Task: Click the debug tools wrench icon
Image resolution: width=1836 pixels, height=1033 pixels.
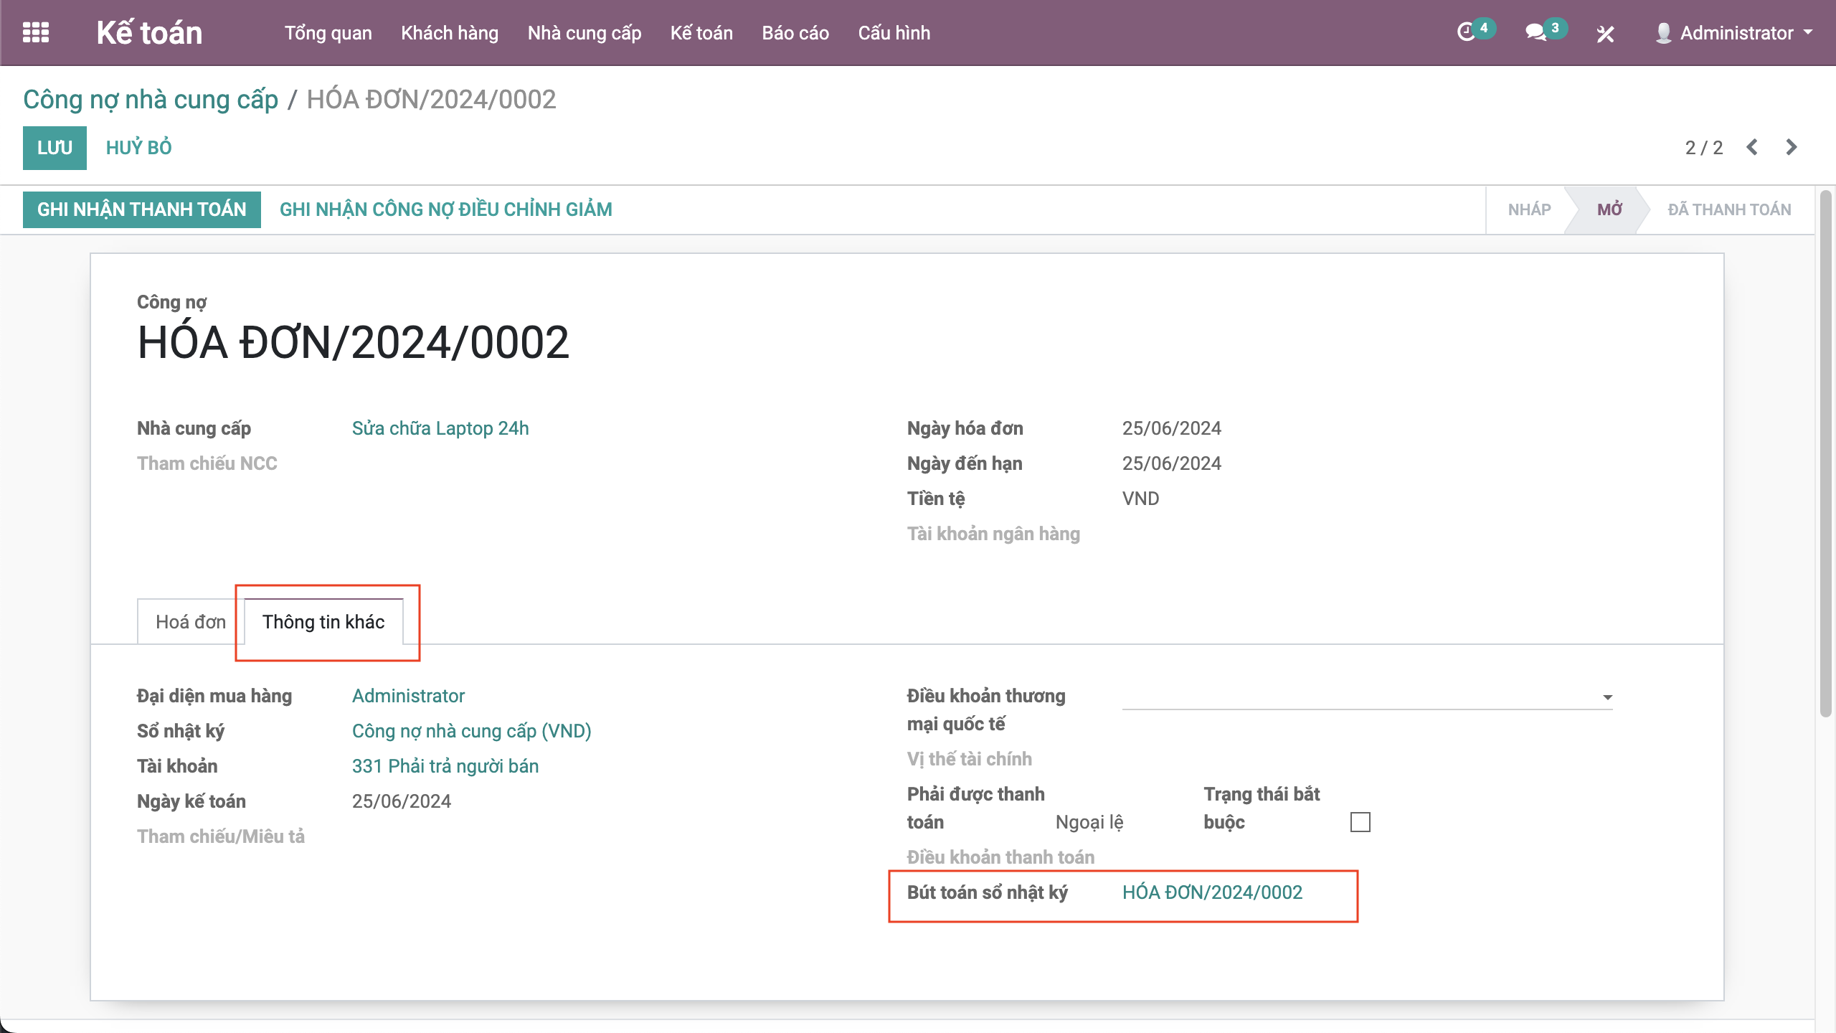Action: click(x=1605, y=34)
